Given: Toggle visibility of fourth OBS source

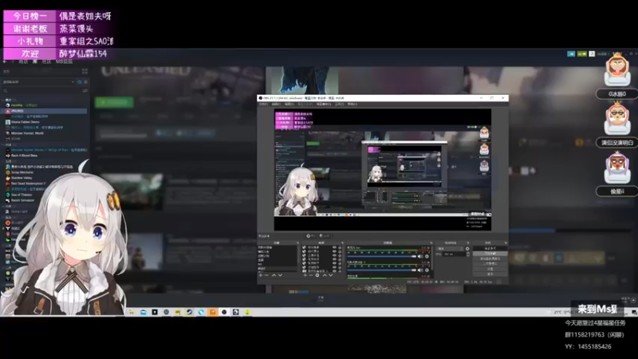Looking at the screenshot, I should (334, 259).
